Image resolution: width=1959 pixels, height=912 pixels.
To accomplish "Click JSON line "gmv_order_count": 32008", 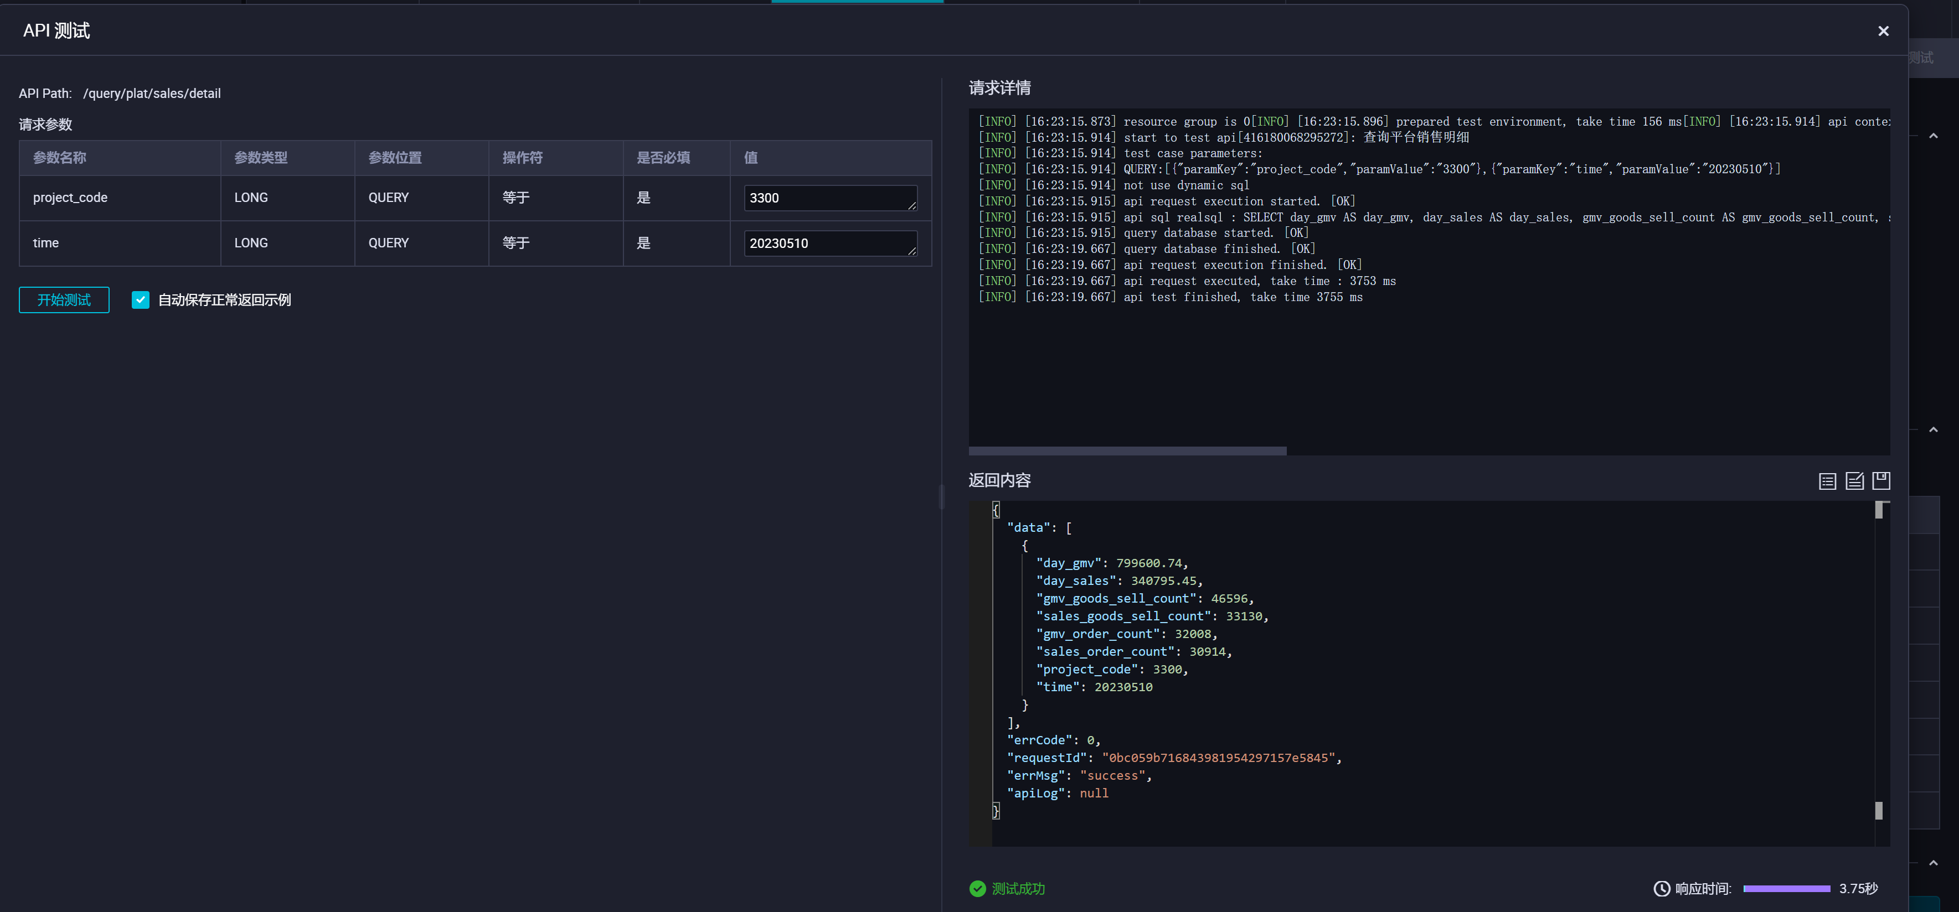I will [x=1126, y=634].
